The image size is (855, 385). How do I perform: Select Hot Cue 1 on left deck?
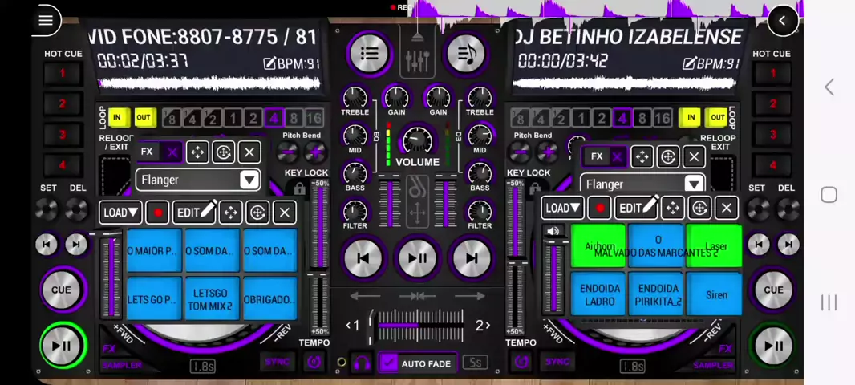click(x=62, y=74)
